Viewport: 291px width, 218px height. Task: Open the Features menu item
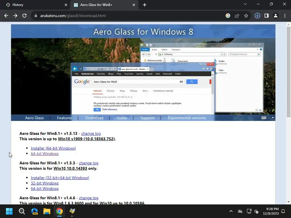pos(65,118)
